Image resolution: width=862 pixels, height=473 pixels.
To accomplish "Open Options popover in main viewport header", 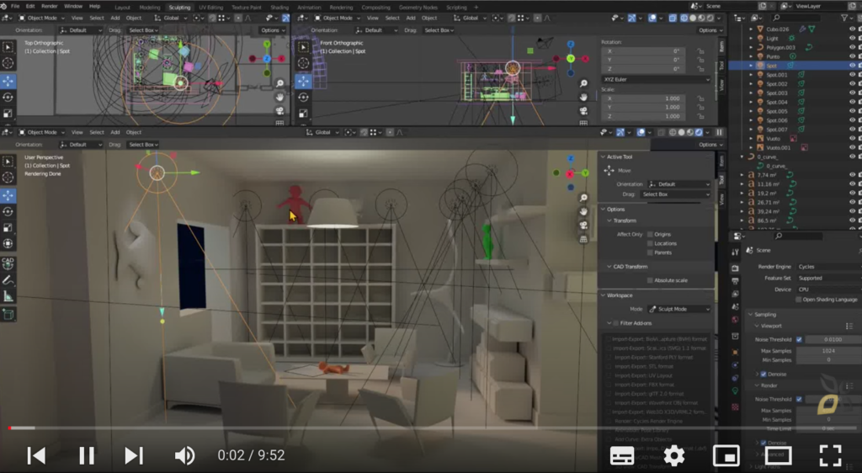I will [710, 145].
